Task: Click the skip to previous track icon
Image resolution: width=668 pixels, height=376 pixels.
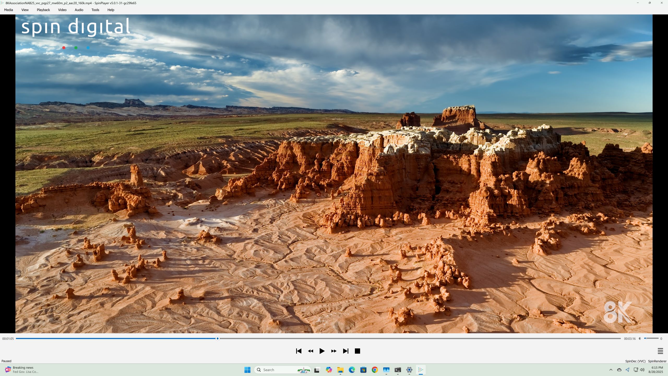Action: point(299,351)
